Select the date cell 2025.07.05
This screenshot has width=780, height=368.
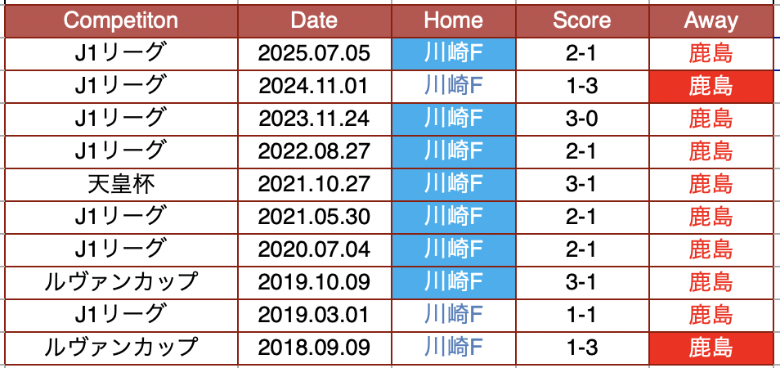pos(314,54)
